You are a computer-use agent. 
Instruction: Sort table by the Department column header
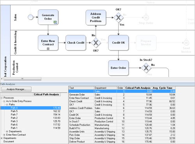coord(105,88)
